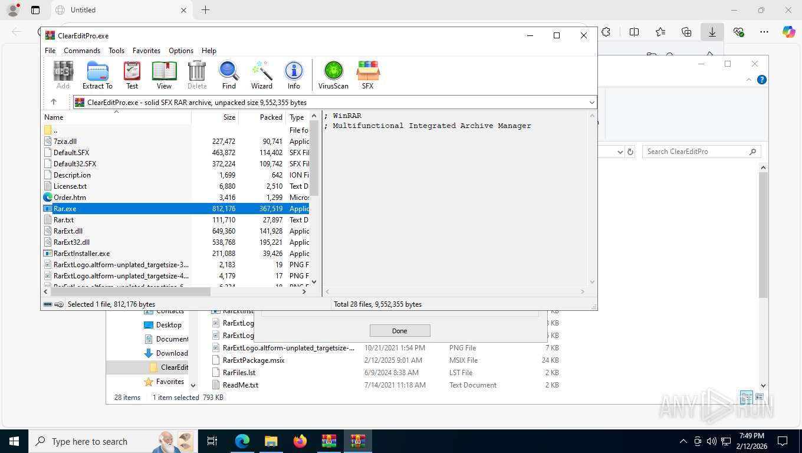
Task: Select Default.SFX in the archive
Action: (176, 153)
